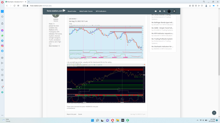Open Telegram in the Opera sidebar

click(2, 41)
